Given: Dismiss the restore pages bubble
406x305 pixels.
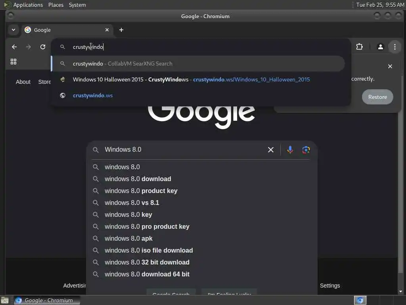Looking at the screenshot, I should pos(390,66).
